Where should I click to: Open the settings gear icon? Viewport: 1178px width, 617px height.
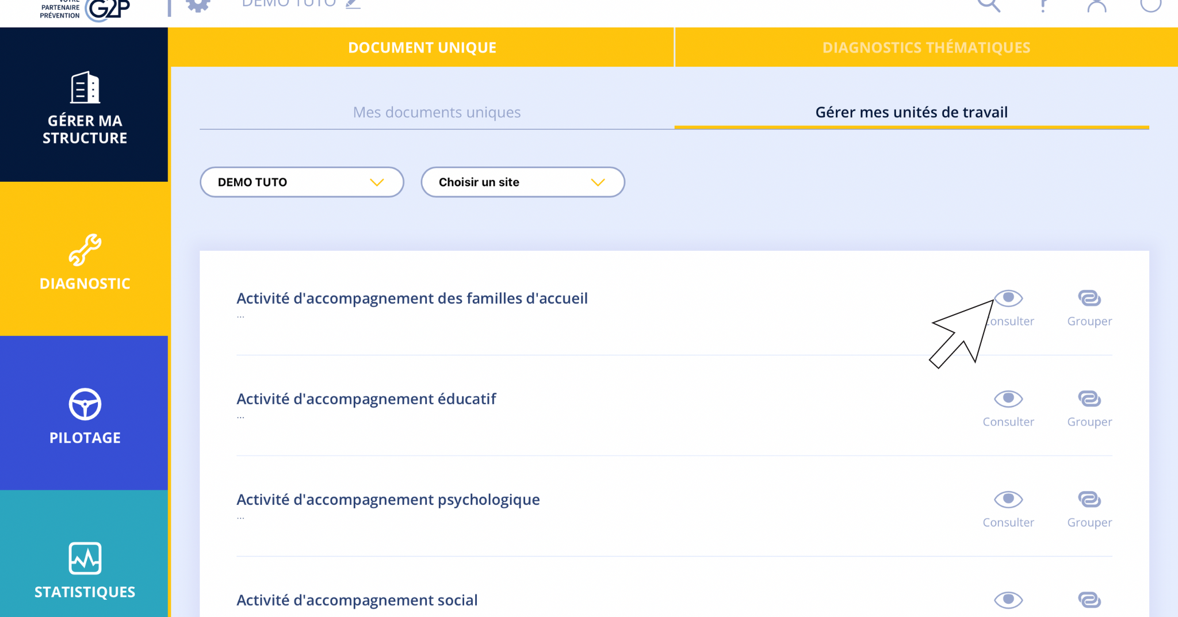(x=197, y=4)
